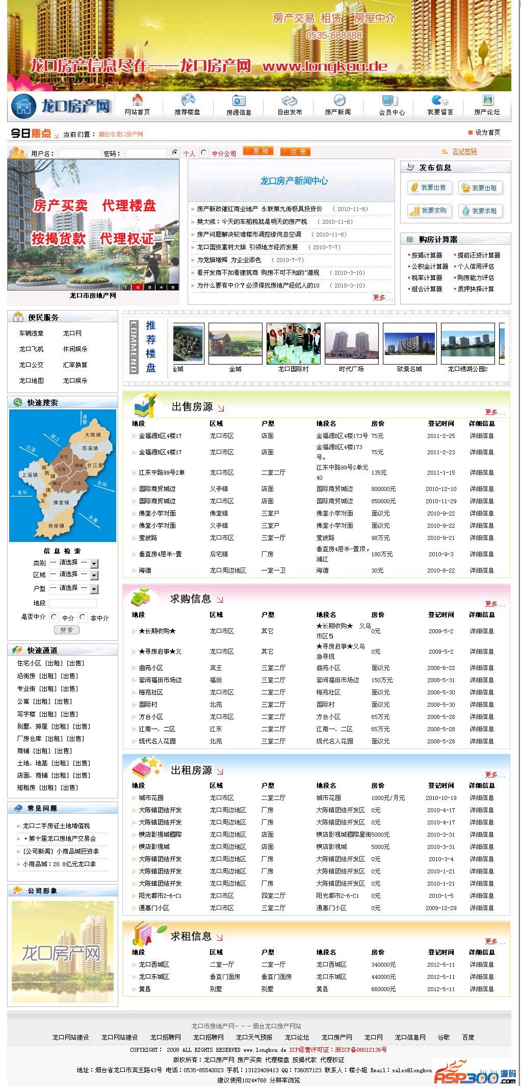This screenshot has height=1086, width=521.
Task: Click the 搜索 button in quick search
Action: pos(67,630)
